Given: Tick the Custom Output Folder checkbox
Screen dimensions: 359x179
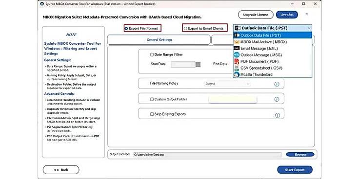Looking at the screenshot, I should [152, 99].
